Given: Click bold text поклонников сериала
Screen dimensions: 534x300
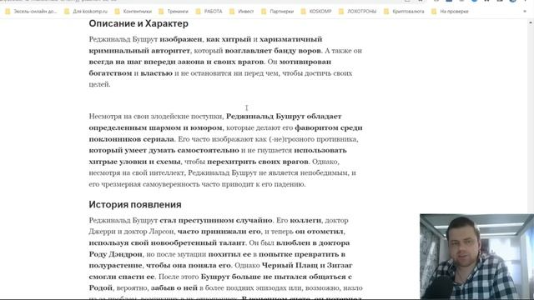Looking at the screenshot, I should click(132, 139).
